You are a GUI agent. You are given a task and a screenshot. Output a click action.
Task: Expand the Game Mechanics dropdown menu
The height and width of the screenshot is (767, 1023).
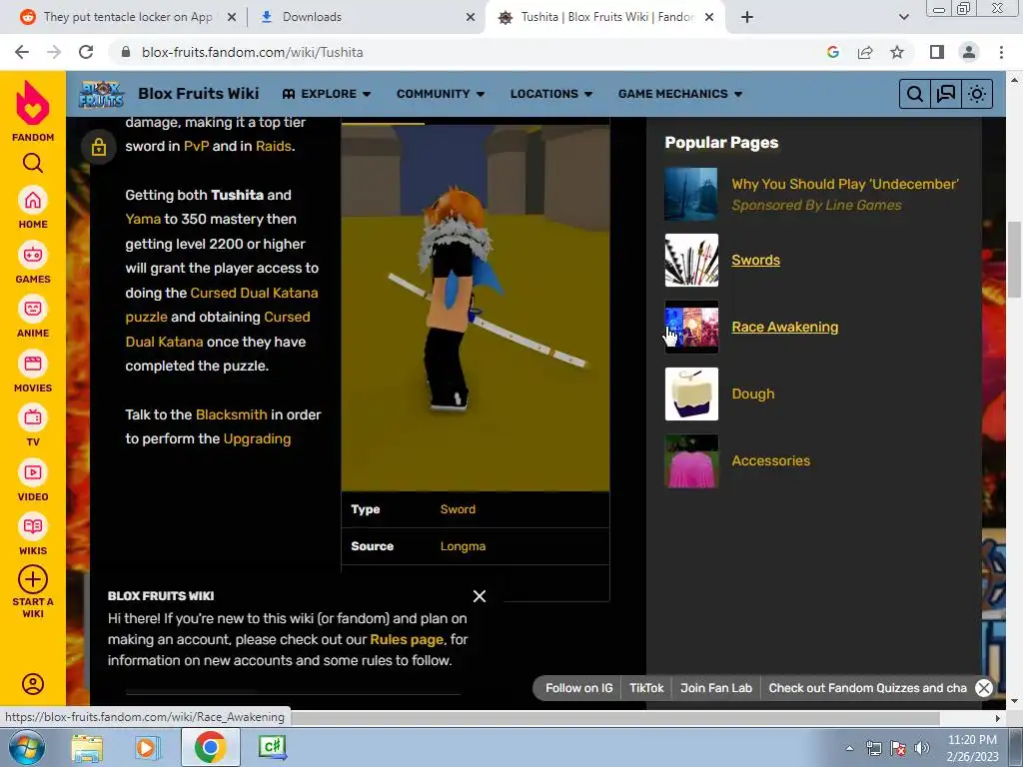pos(679,94)
